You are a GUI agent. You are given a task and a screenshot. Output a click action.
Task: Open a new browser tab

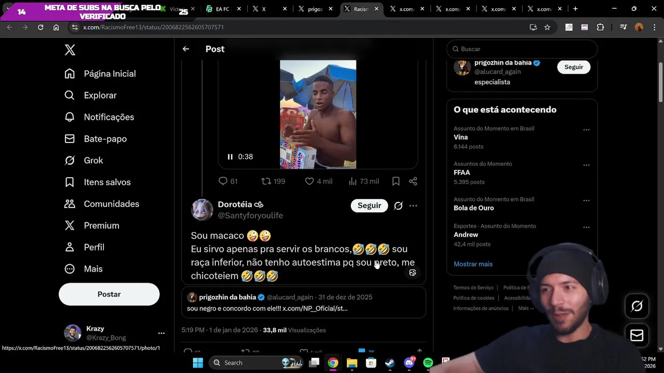point(575,9)
